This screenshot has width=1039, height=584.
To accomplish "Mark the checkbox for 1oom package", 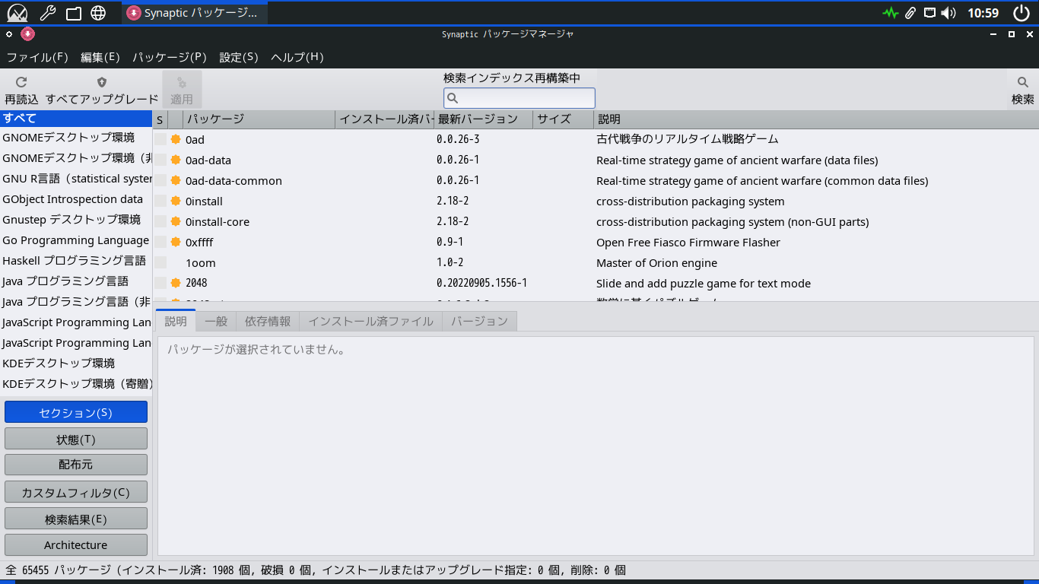I will pyautogui.click(x=160, y=262).
